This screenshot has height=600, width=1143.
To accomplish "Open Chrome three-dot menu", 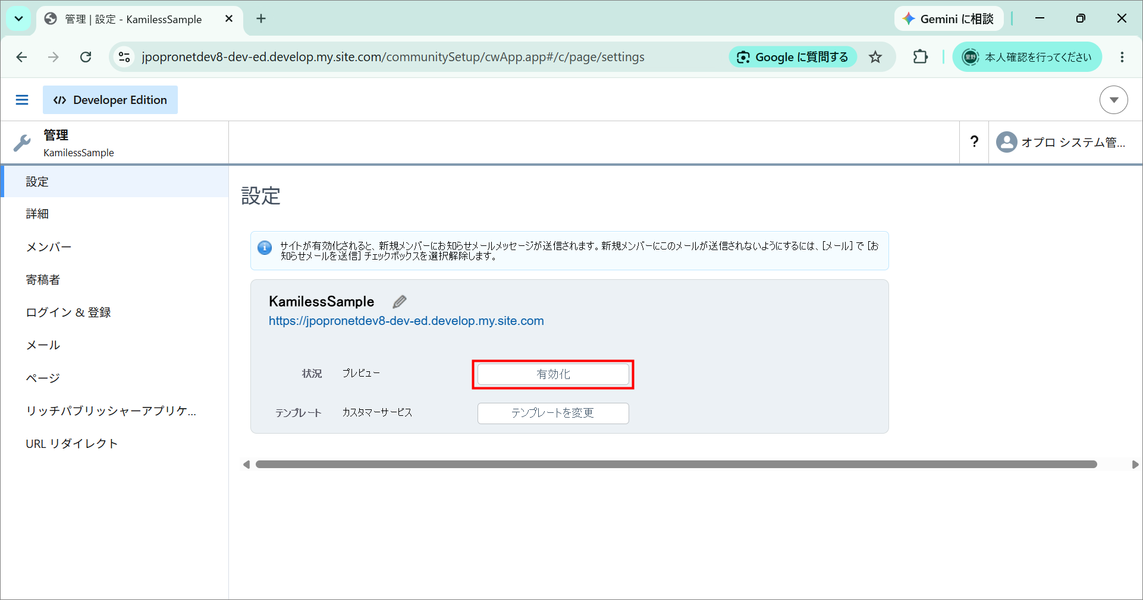I will 1122,57.
